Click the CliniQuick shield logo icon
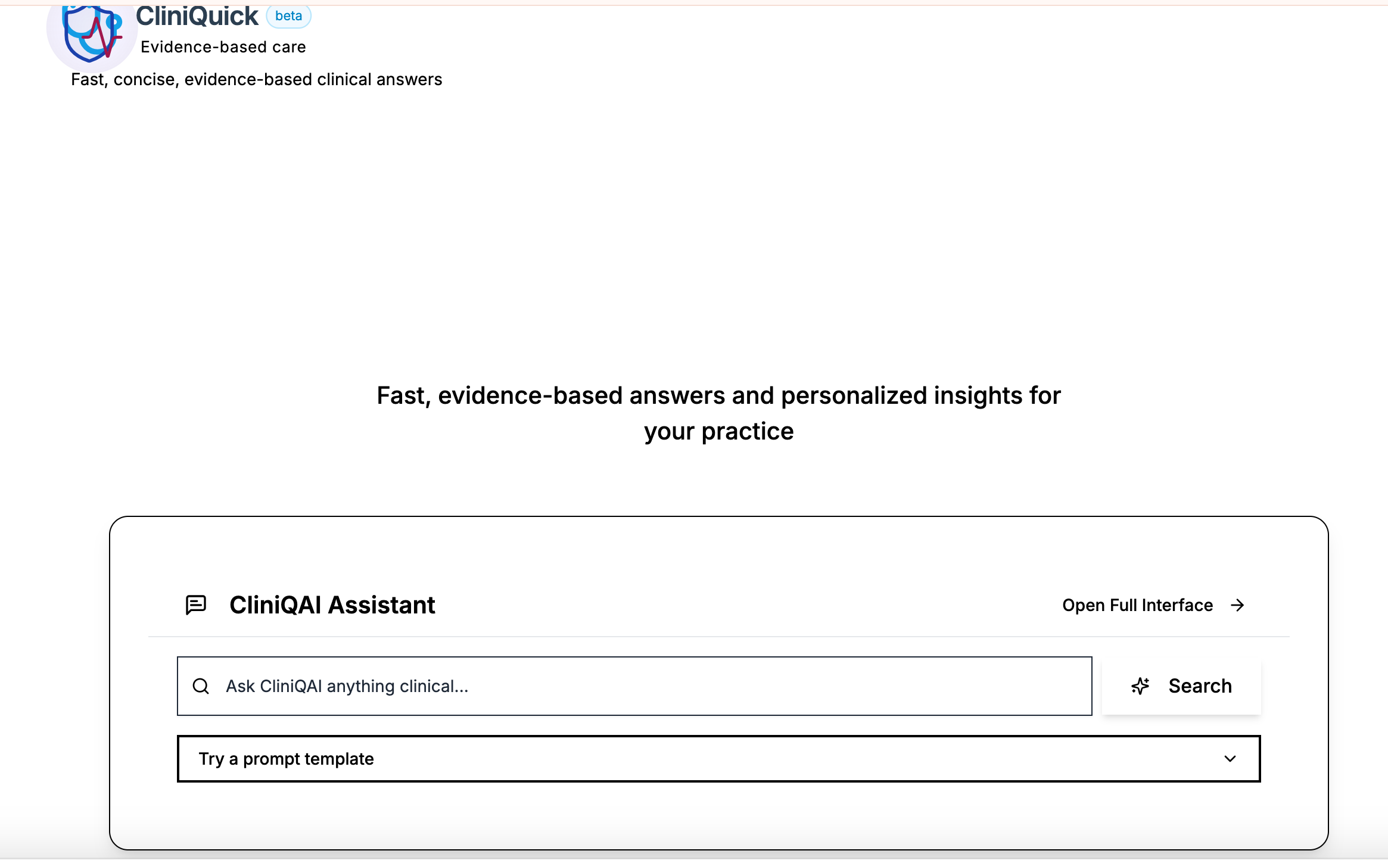Screen dimensions: 1388x860 point(92,34)
